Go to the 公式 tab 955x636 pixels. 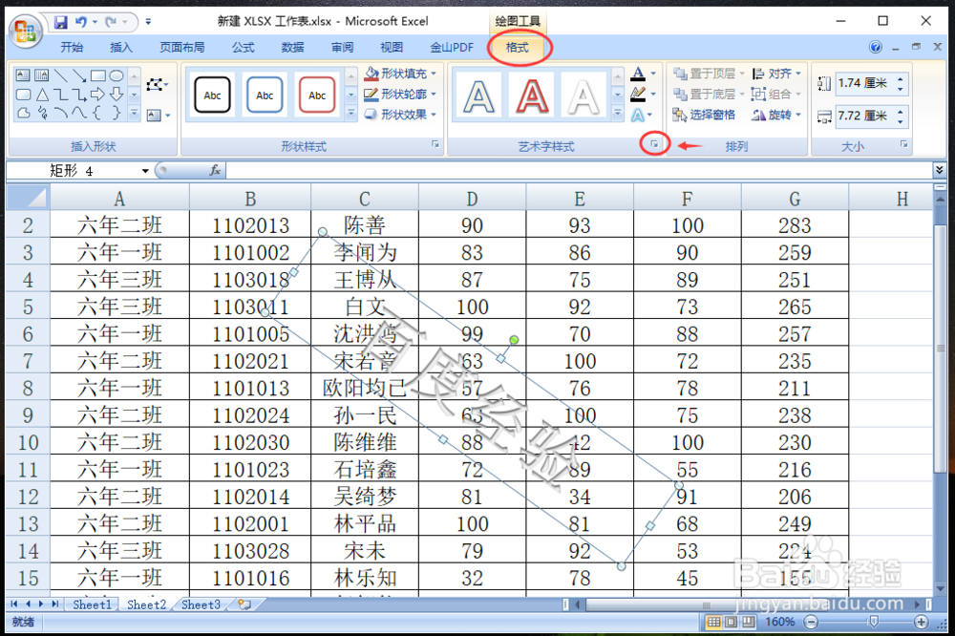click(x=243, y=48)
